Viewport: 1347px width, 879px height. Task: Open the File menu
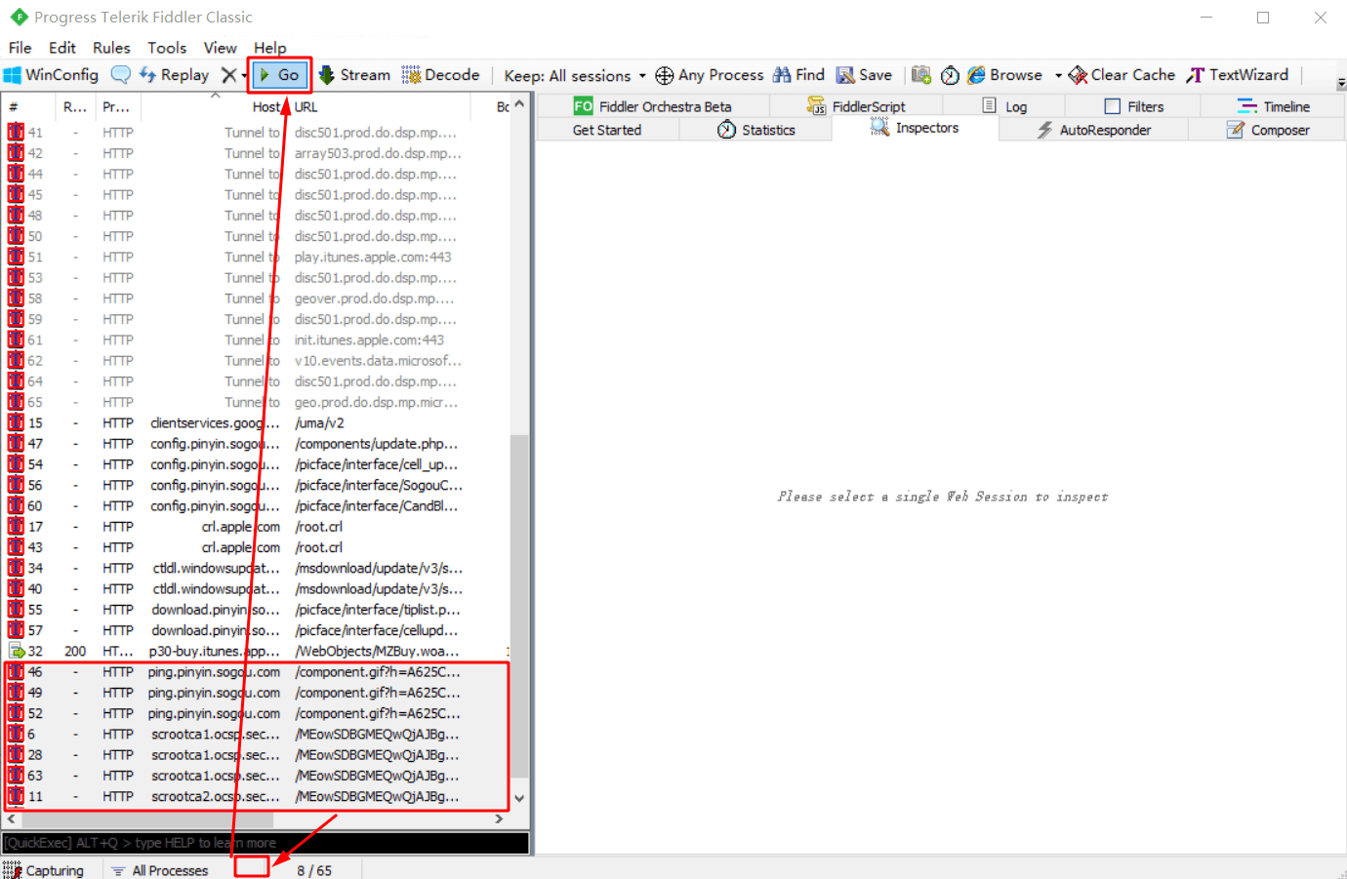[20, 48]
